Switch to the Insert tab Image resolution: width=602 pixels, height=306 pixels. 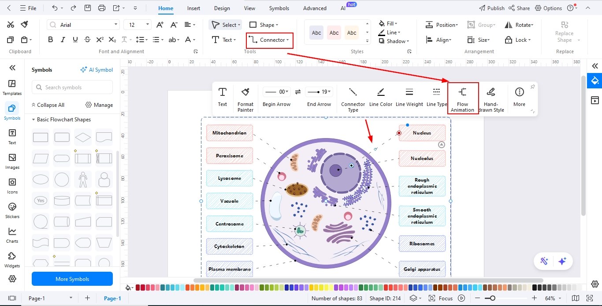193,8
